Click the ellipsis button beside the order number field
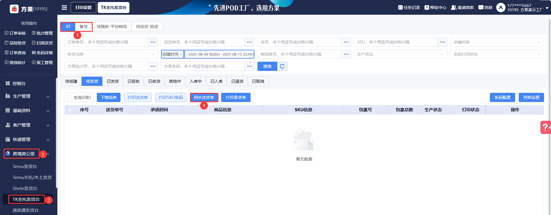This screenshot has height=215, width=551. (153, 42)
